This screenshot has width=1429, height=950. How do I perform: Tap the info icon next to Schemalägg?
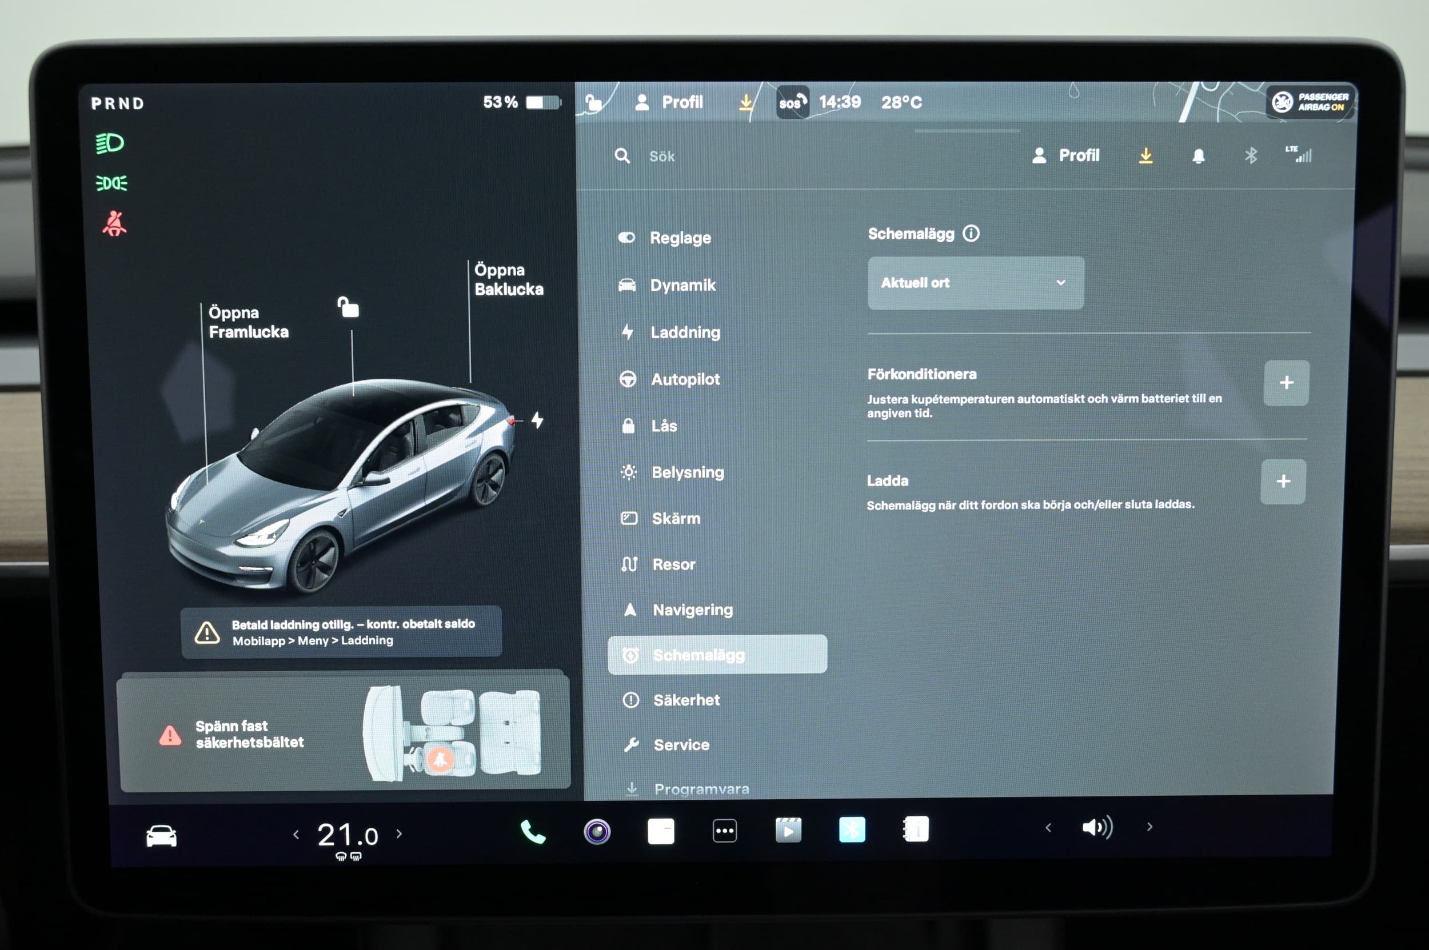pos(971,233)
